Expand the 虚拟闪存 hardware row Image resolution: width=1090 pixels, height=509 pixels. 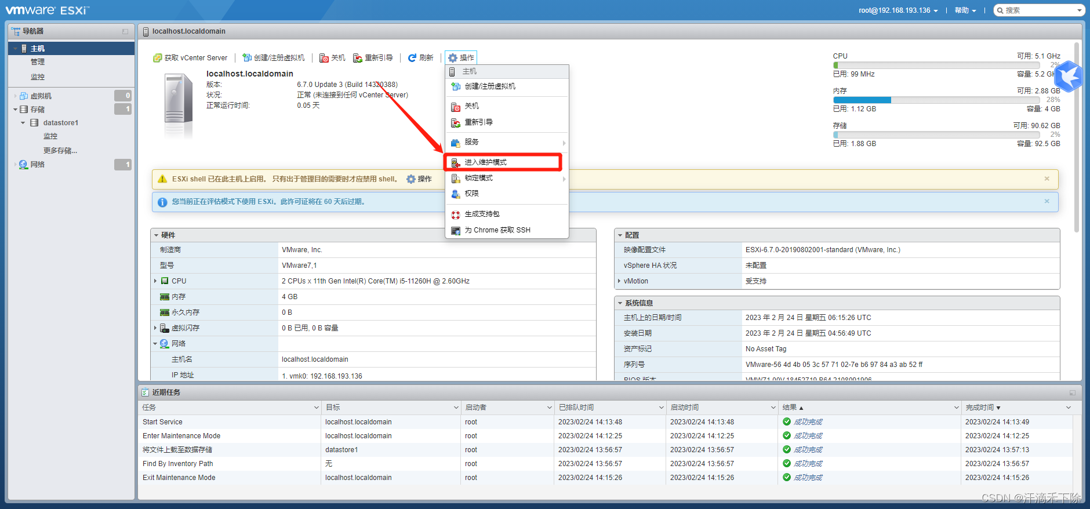click(x=155, y=328)
